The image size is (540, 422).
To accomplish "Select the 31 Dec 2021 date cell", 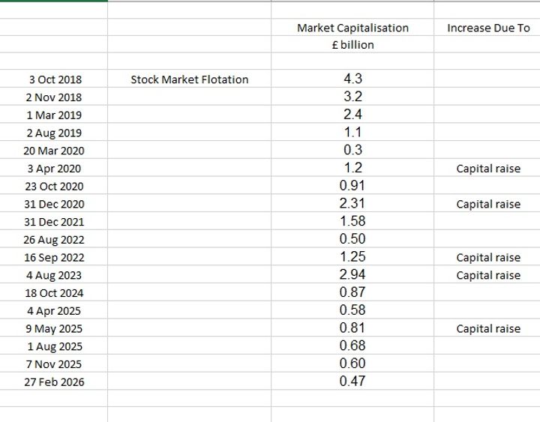I will coord(55,222).
